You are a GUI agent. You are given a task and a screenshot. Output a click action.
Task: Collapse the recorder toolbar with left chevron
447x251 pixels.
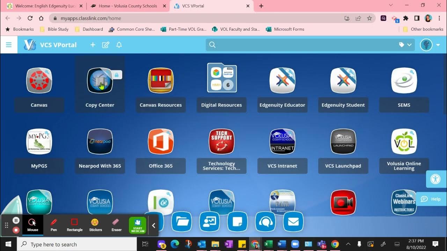153,226
